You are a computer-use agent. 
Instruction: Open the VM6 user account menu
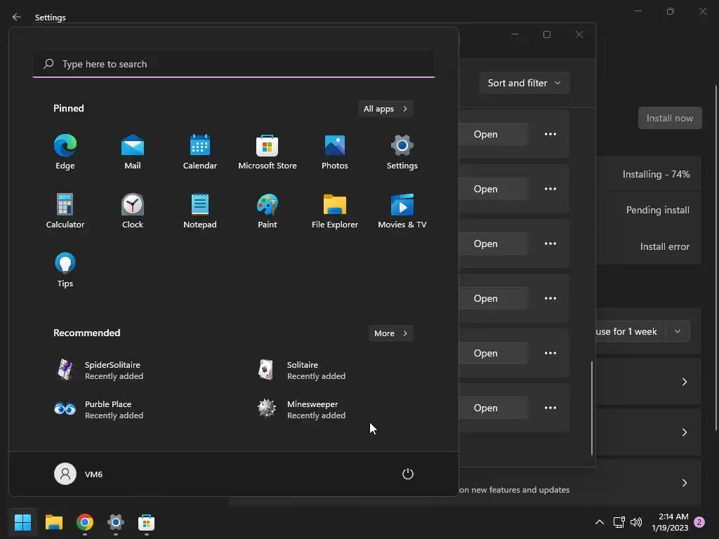click(x=79, y=474)
